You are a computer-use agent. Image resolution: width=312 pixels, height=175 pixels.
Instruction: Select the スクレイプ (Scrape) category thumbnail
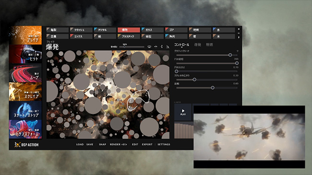(x=25, y=92)
